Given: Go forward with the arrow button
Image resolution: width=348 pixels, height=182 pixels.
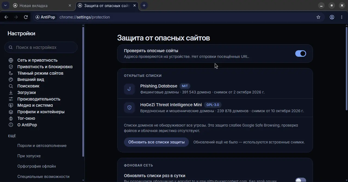Looking at the screenshot, I should point(16,17).
